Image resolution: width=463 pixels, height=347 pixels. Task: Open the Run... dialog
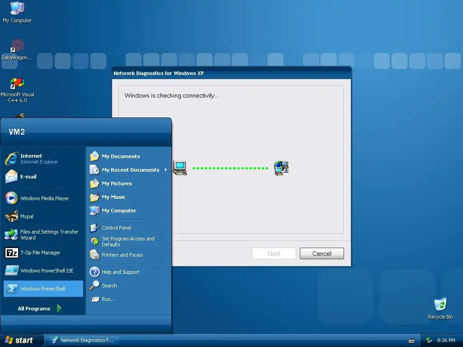128,299
